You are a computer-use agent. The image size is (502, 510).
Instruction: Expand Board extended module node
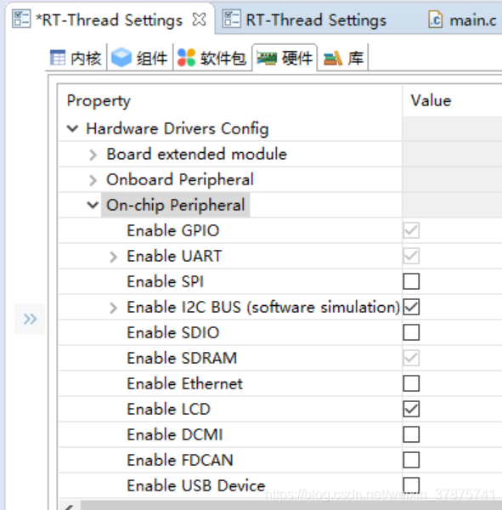(93, 155)
